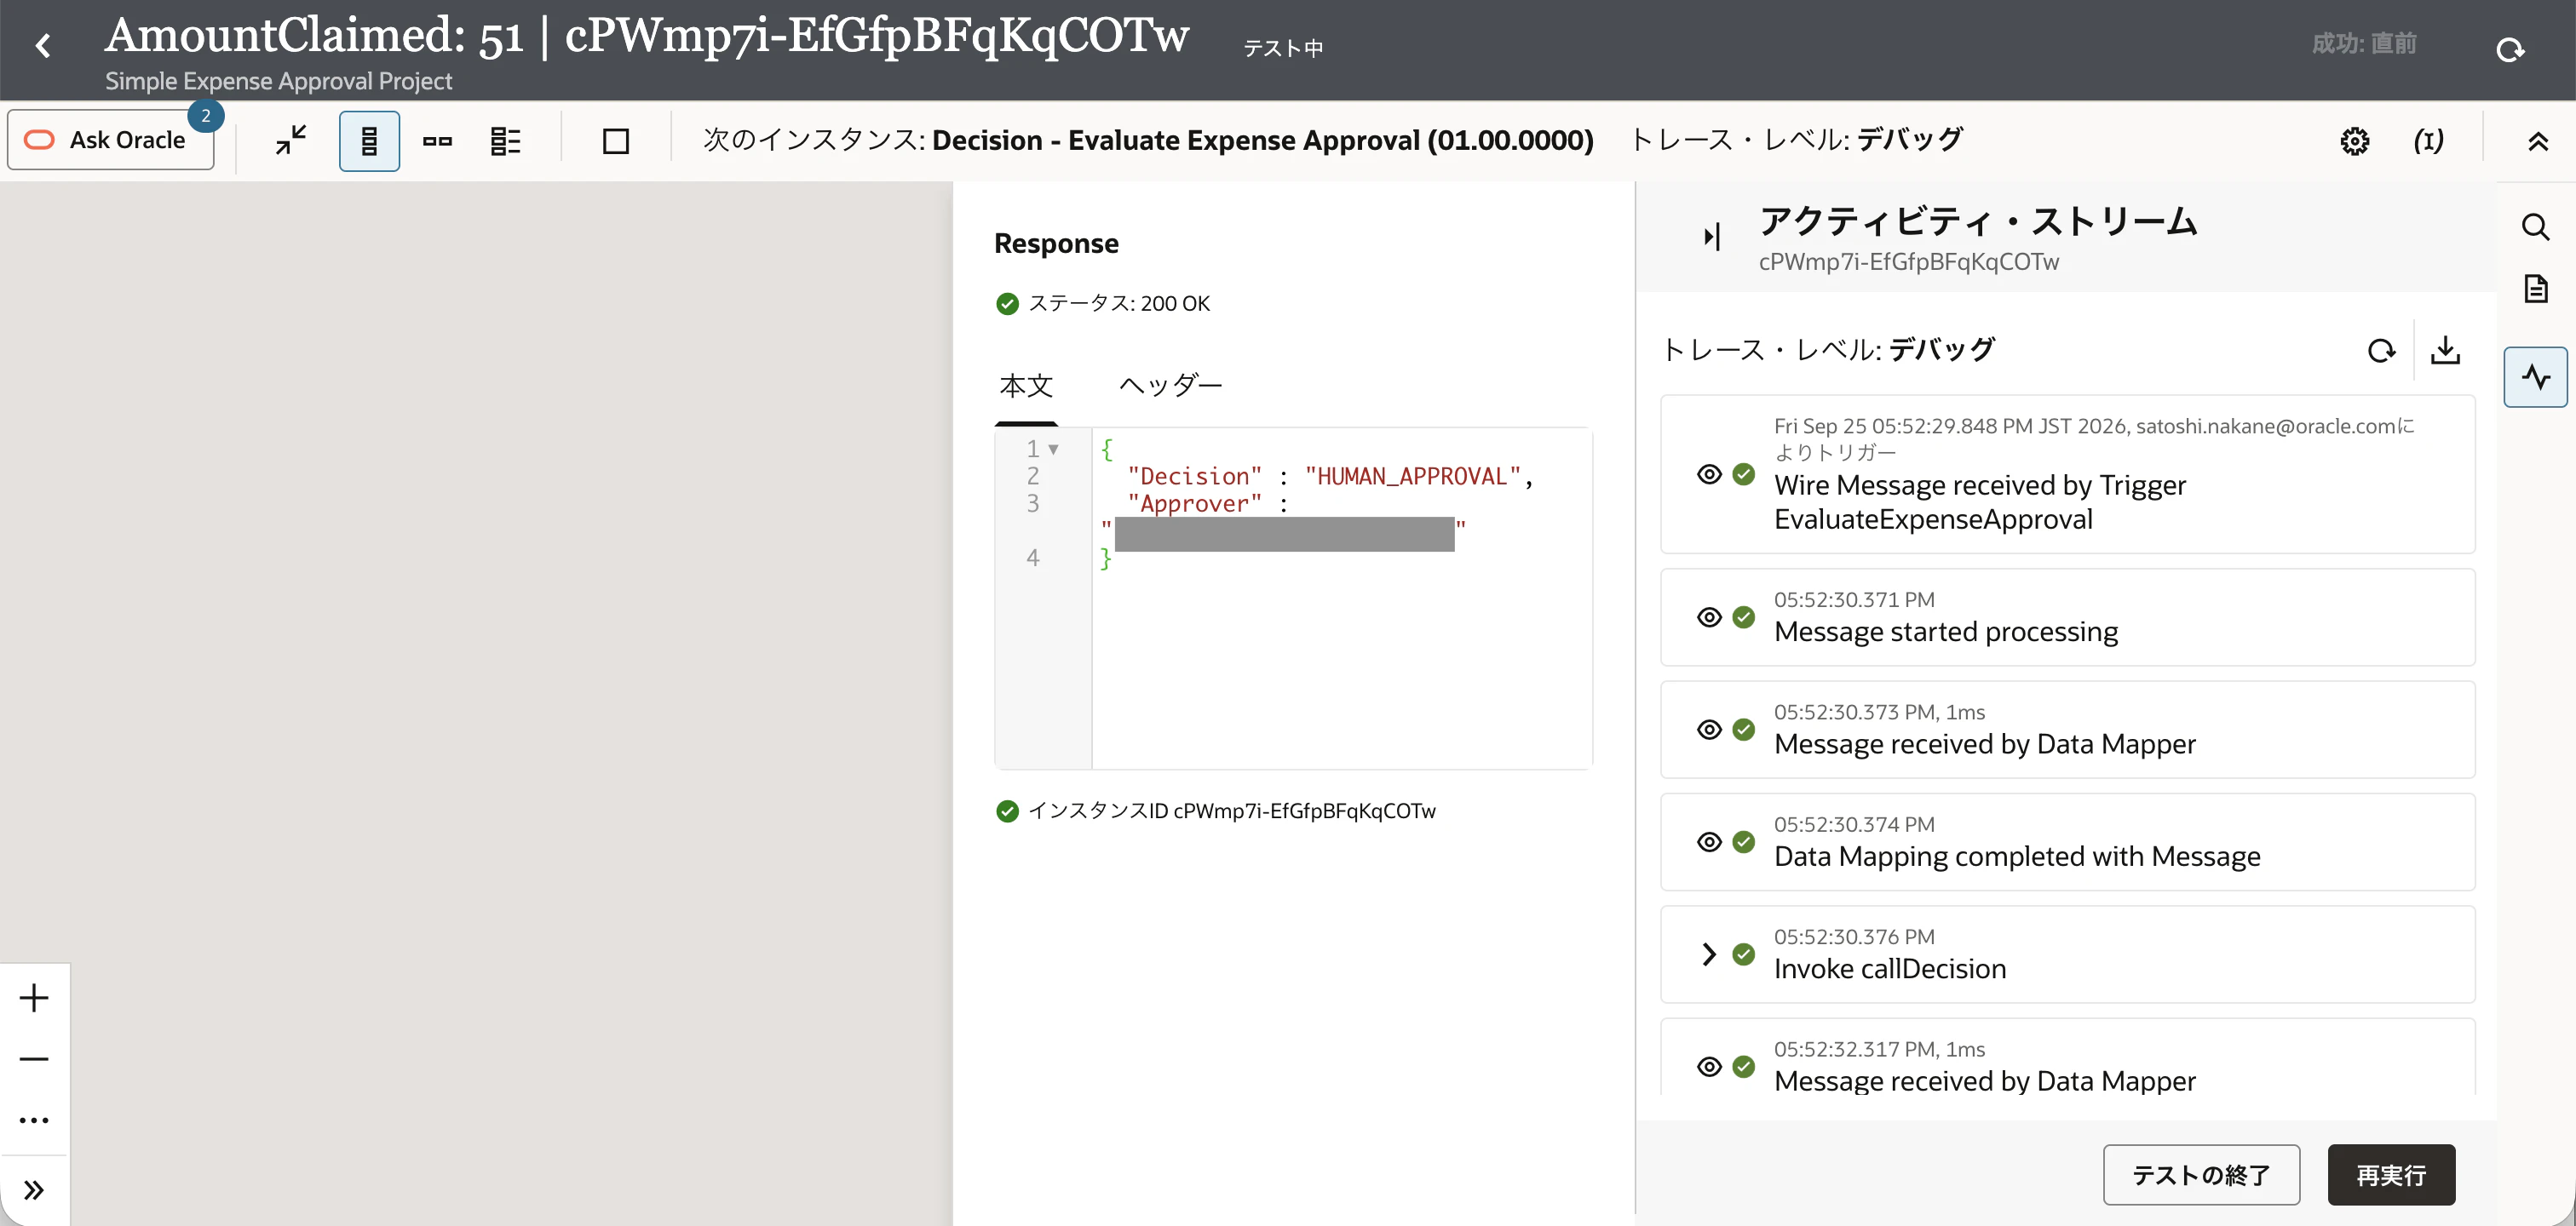This screenshot has width=2576, height=1226.
Task: Zoom in on the canvas
Action: tap(34, 998)
